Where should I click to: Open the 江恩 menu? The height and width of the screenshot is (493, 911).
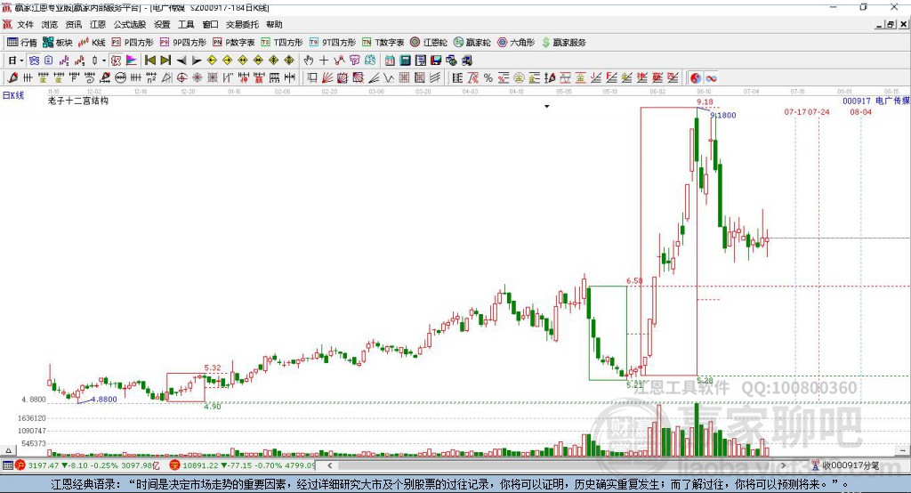pyautogui.click(x=98, y=24)
